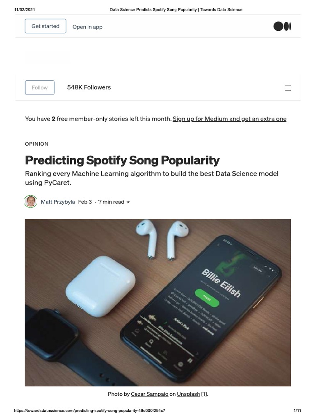Open Matt Przybyla author profile link
The image size is (315, 420).
point(58,202)
